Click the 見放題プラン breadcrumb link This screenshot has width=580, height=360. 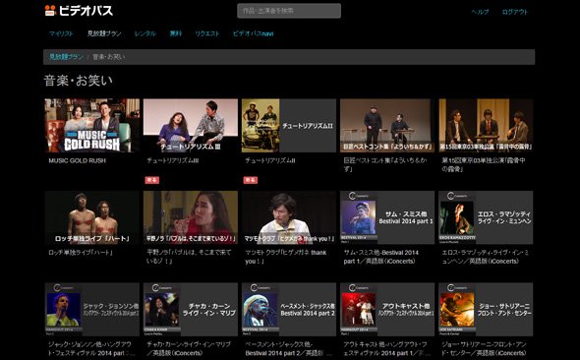click(x=66, y=57)
